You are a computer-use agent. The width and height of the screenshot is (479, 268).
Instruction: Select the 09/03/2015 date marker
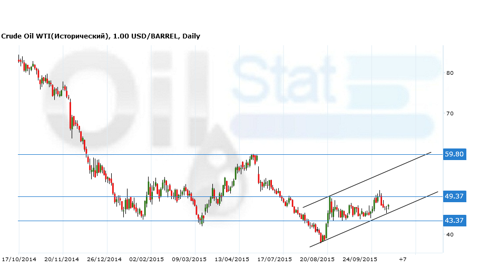(x=189, y=260)
